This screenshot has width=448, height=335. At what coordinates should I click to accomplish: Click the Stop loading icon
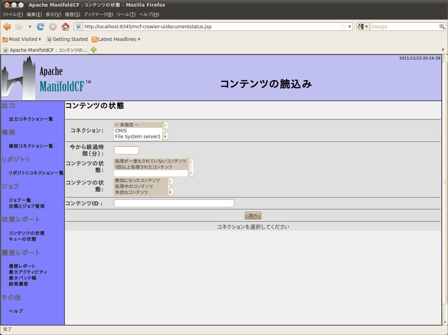tap(53, 27)
